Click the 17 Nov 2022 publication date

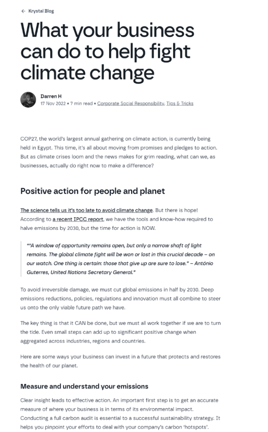53,103
